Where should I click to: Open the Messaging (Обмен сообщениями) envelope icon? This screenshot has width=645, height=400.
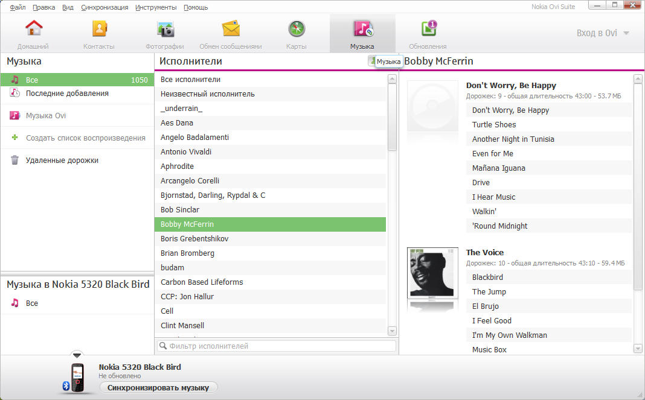click(231, 29)
